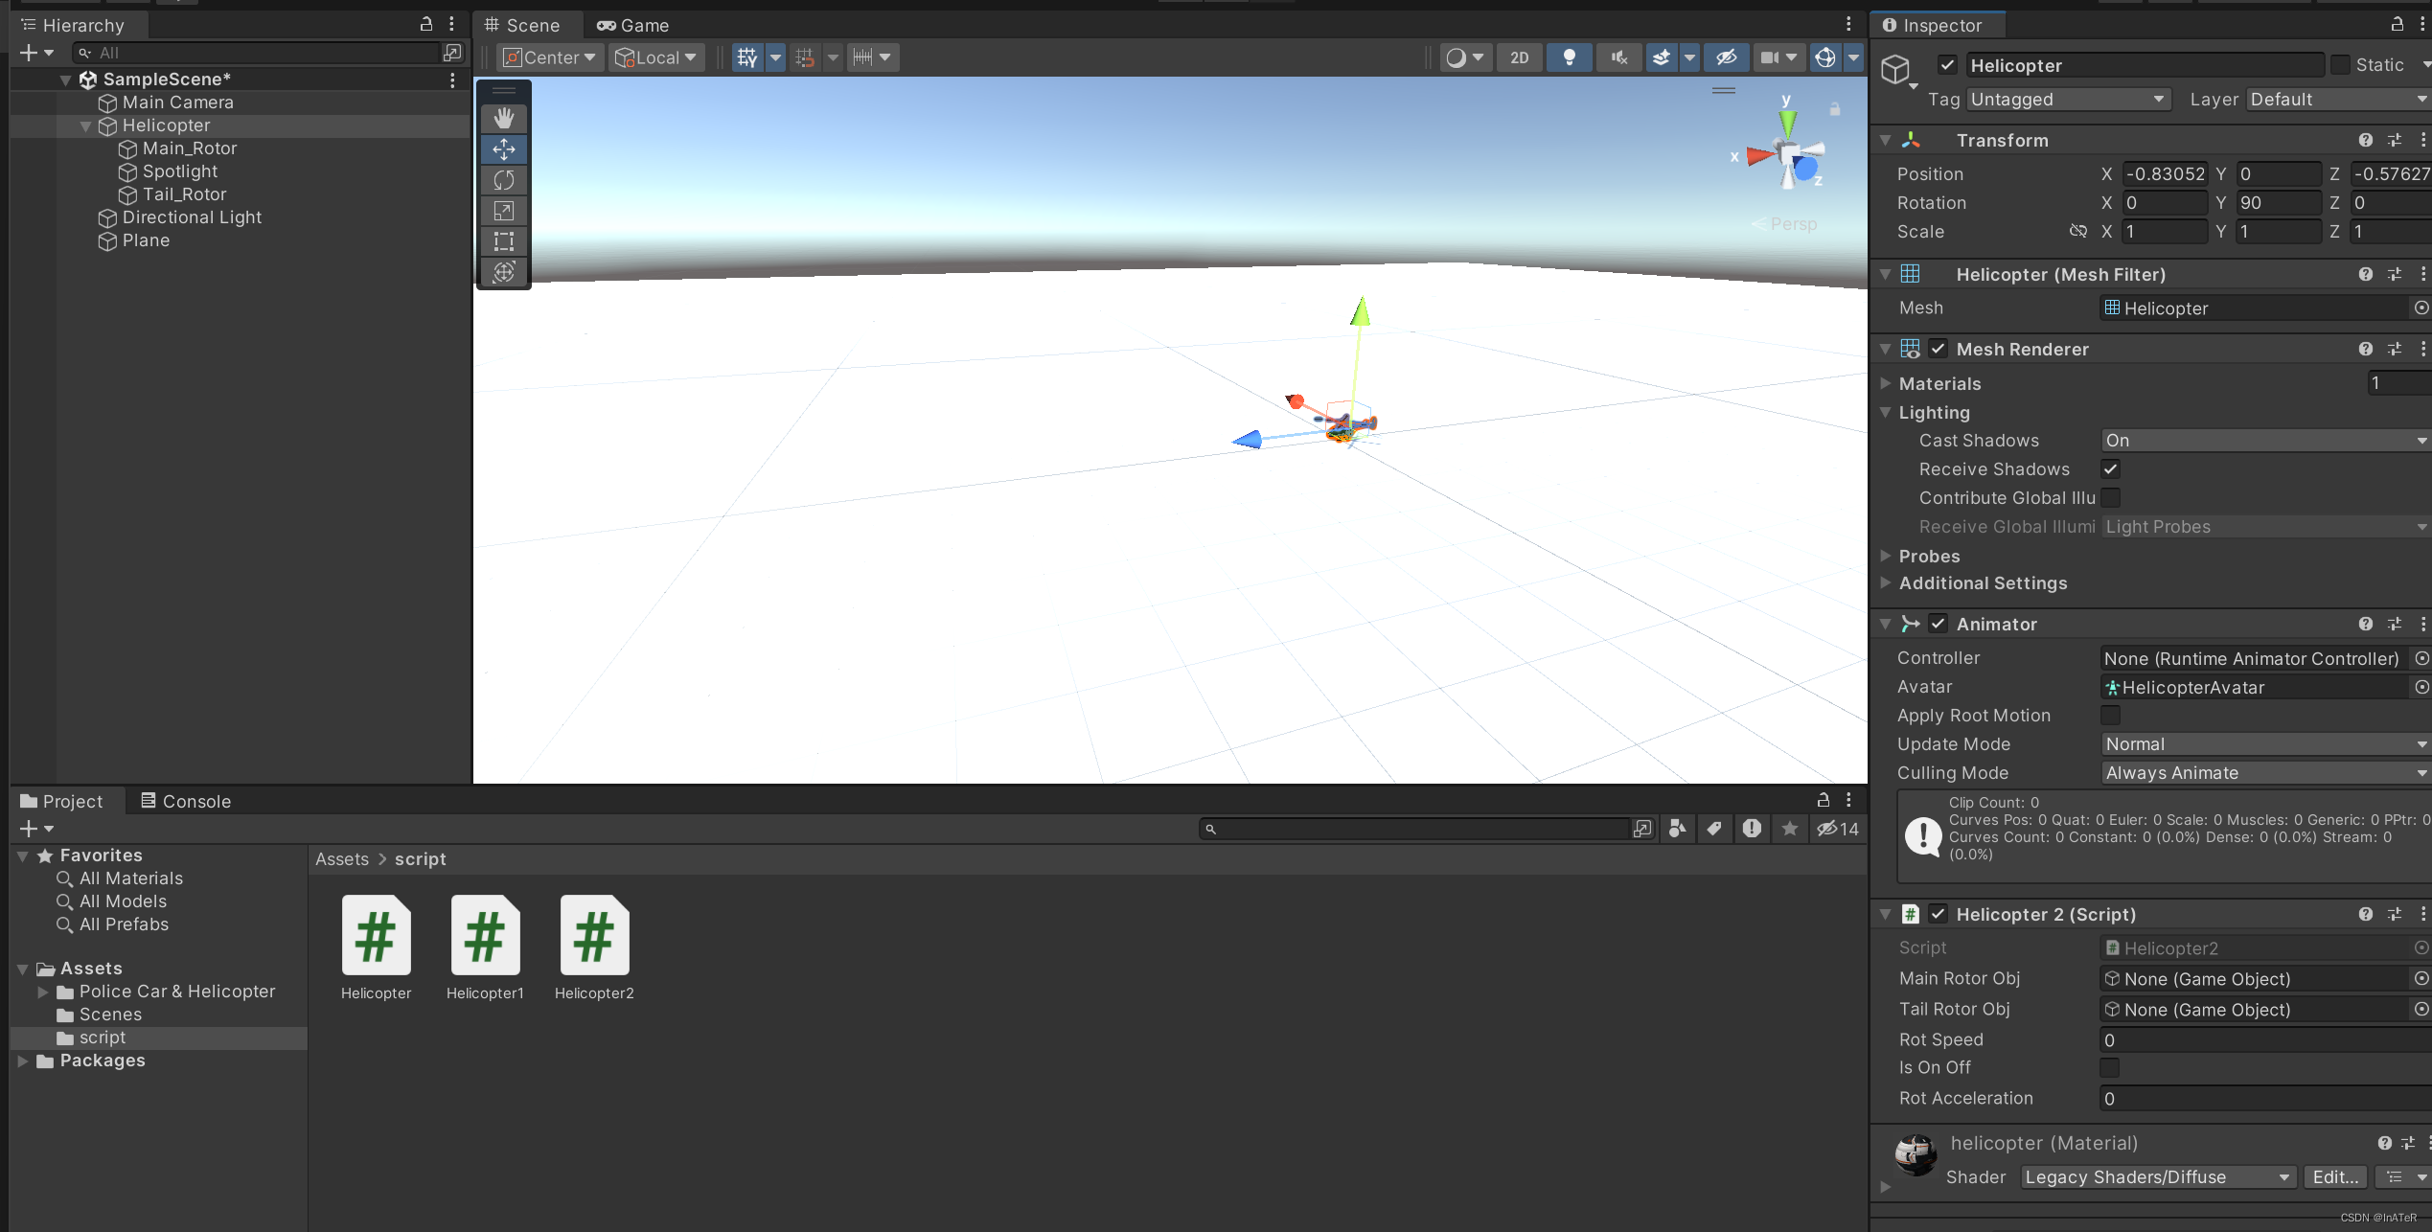Screen dimensions: 2432x1232
Task: Click the + button in the Hierarchy panel
Action: click(x=27, y=53)
